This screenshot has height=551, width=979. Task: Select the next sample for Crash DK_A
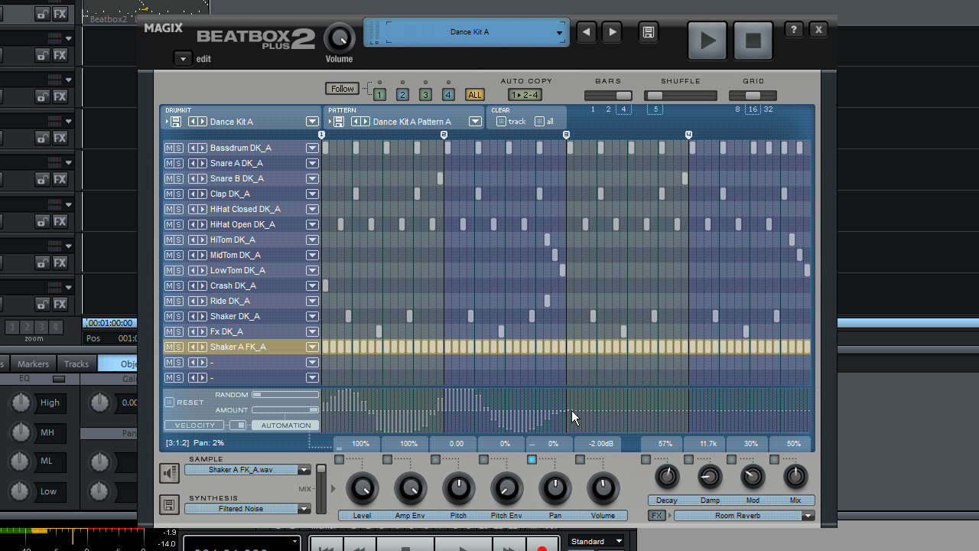202,285
